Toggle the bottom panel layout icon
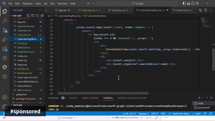Image resolution: width=215 pixels, height=121 pixels. (x=188, y=3)
